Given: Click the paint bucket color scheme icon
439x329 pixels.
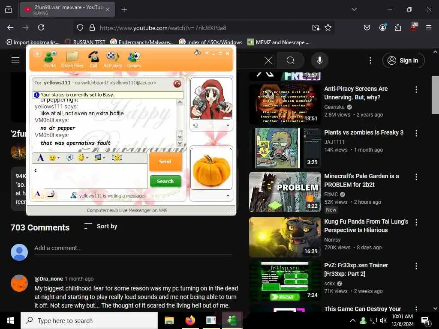Looking at the screenshot, I should coord(197,52).
